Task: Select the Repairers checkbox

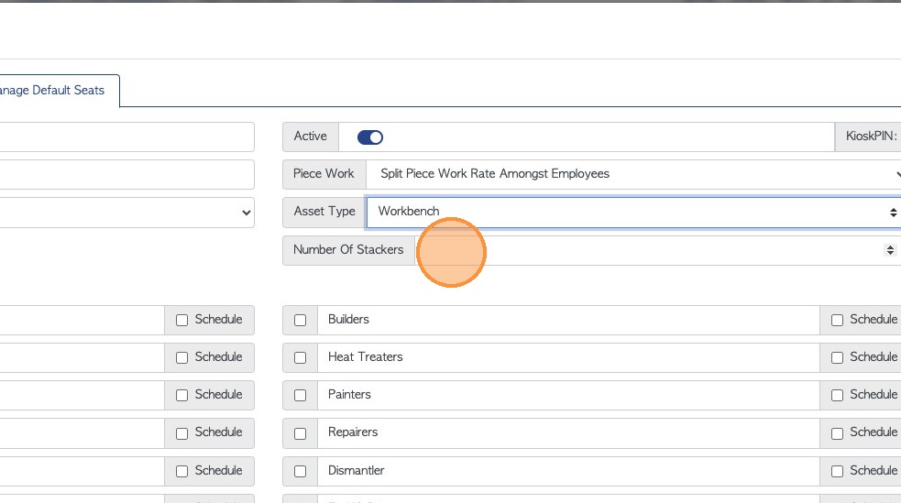Action: 300,432
